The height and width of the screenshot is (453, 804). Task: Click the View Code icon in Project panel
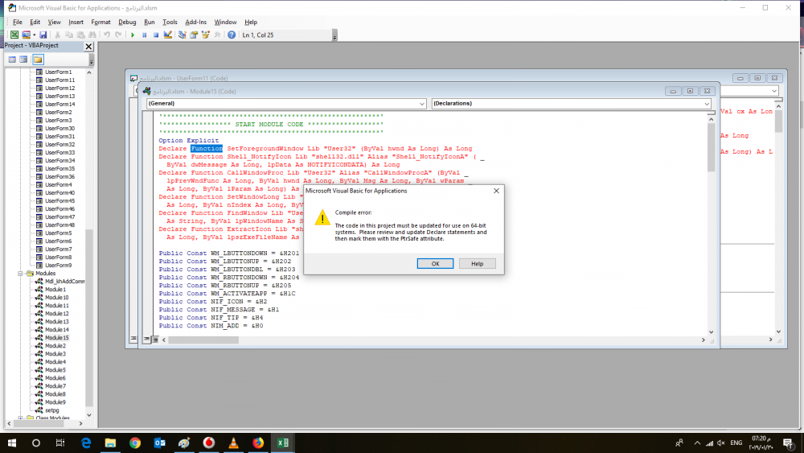pyautogui.click(x=12, y=60)
